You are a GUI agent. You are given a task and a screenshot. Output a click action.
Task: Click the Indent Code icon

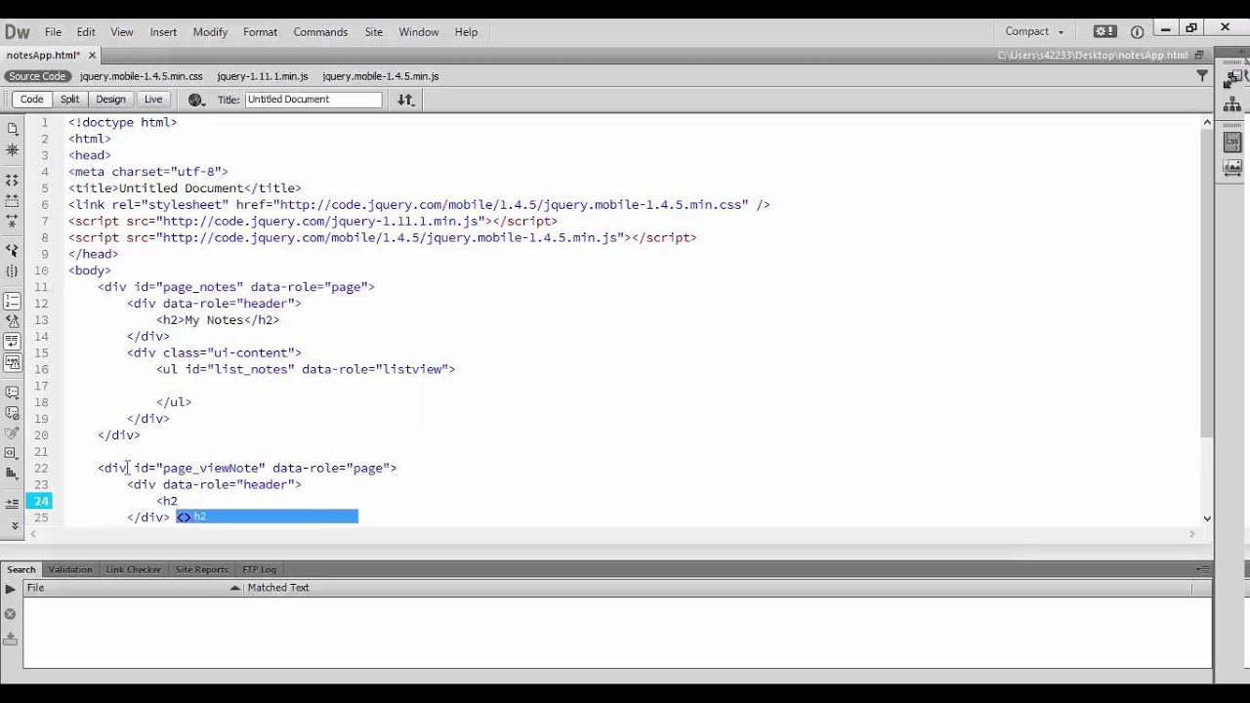point(12,504)
